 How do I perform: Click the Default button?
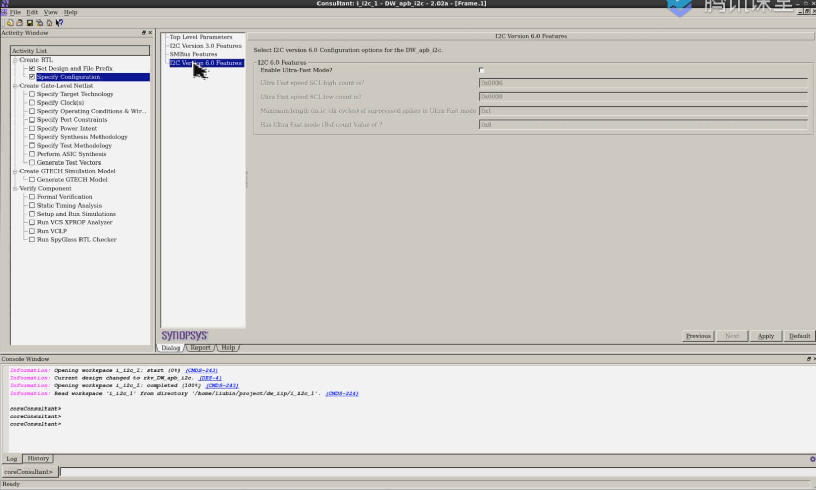[x=800, y=336]
